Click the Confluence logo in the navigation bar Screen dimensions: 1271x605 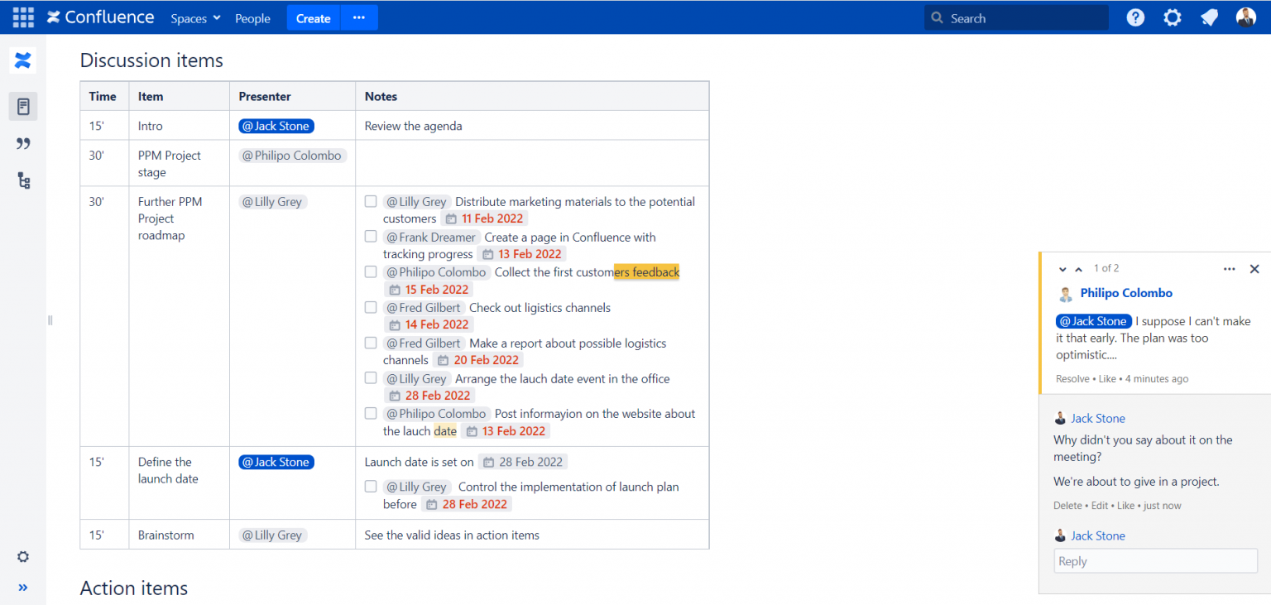99,17
